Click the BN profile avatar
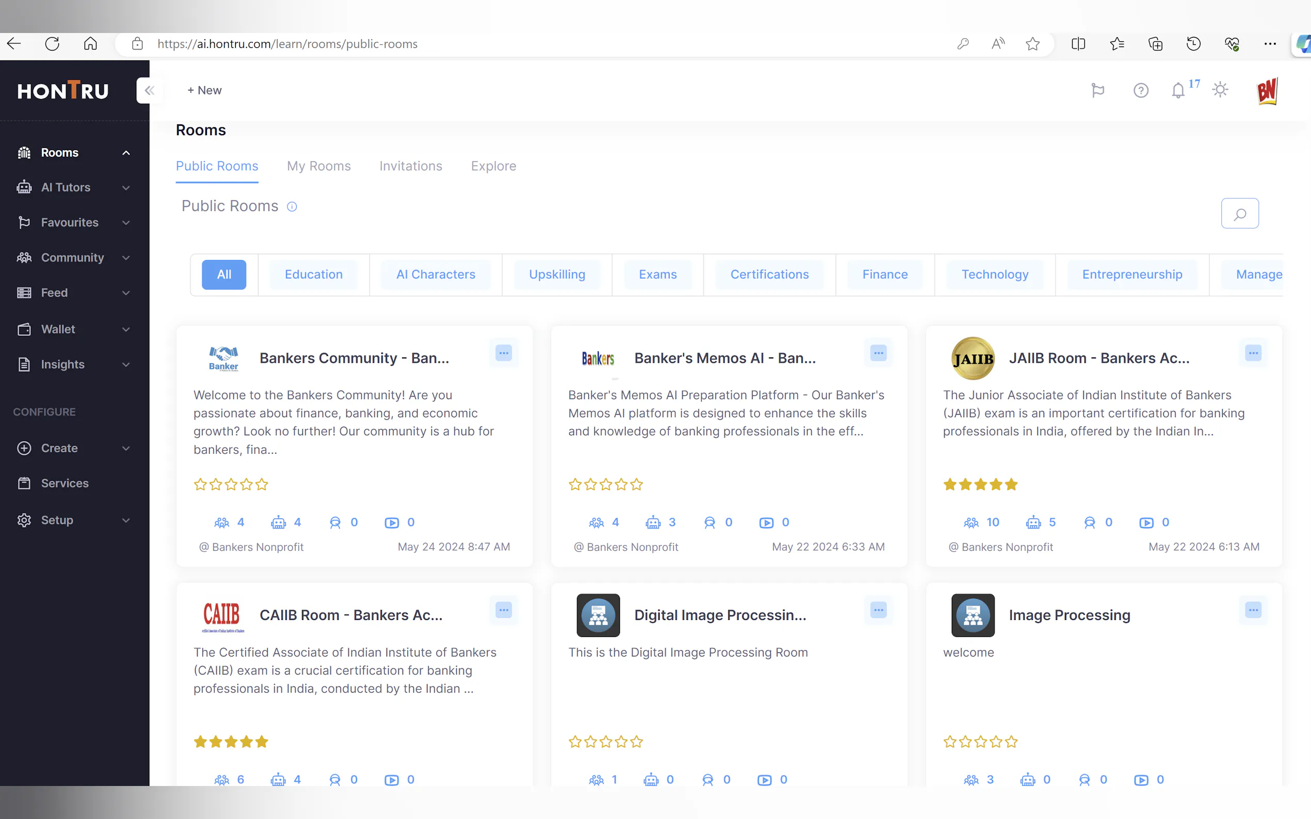1311x819 pixels. 1267,90
